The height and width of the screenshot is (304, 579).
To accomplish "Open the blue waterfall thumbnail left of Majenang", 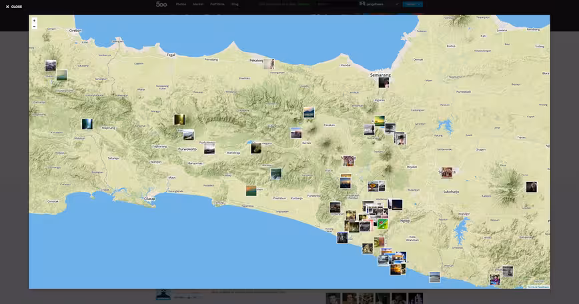I will click(x=87, y=124).
